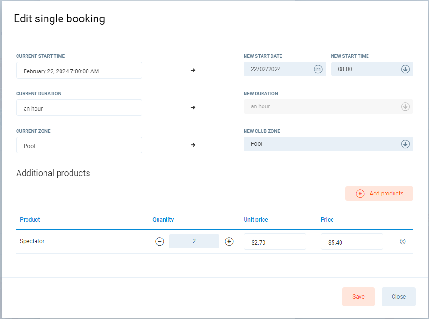429x319 pixels.
Task: Click the Price $5.40 field
Action: point(351,242)
